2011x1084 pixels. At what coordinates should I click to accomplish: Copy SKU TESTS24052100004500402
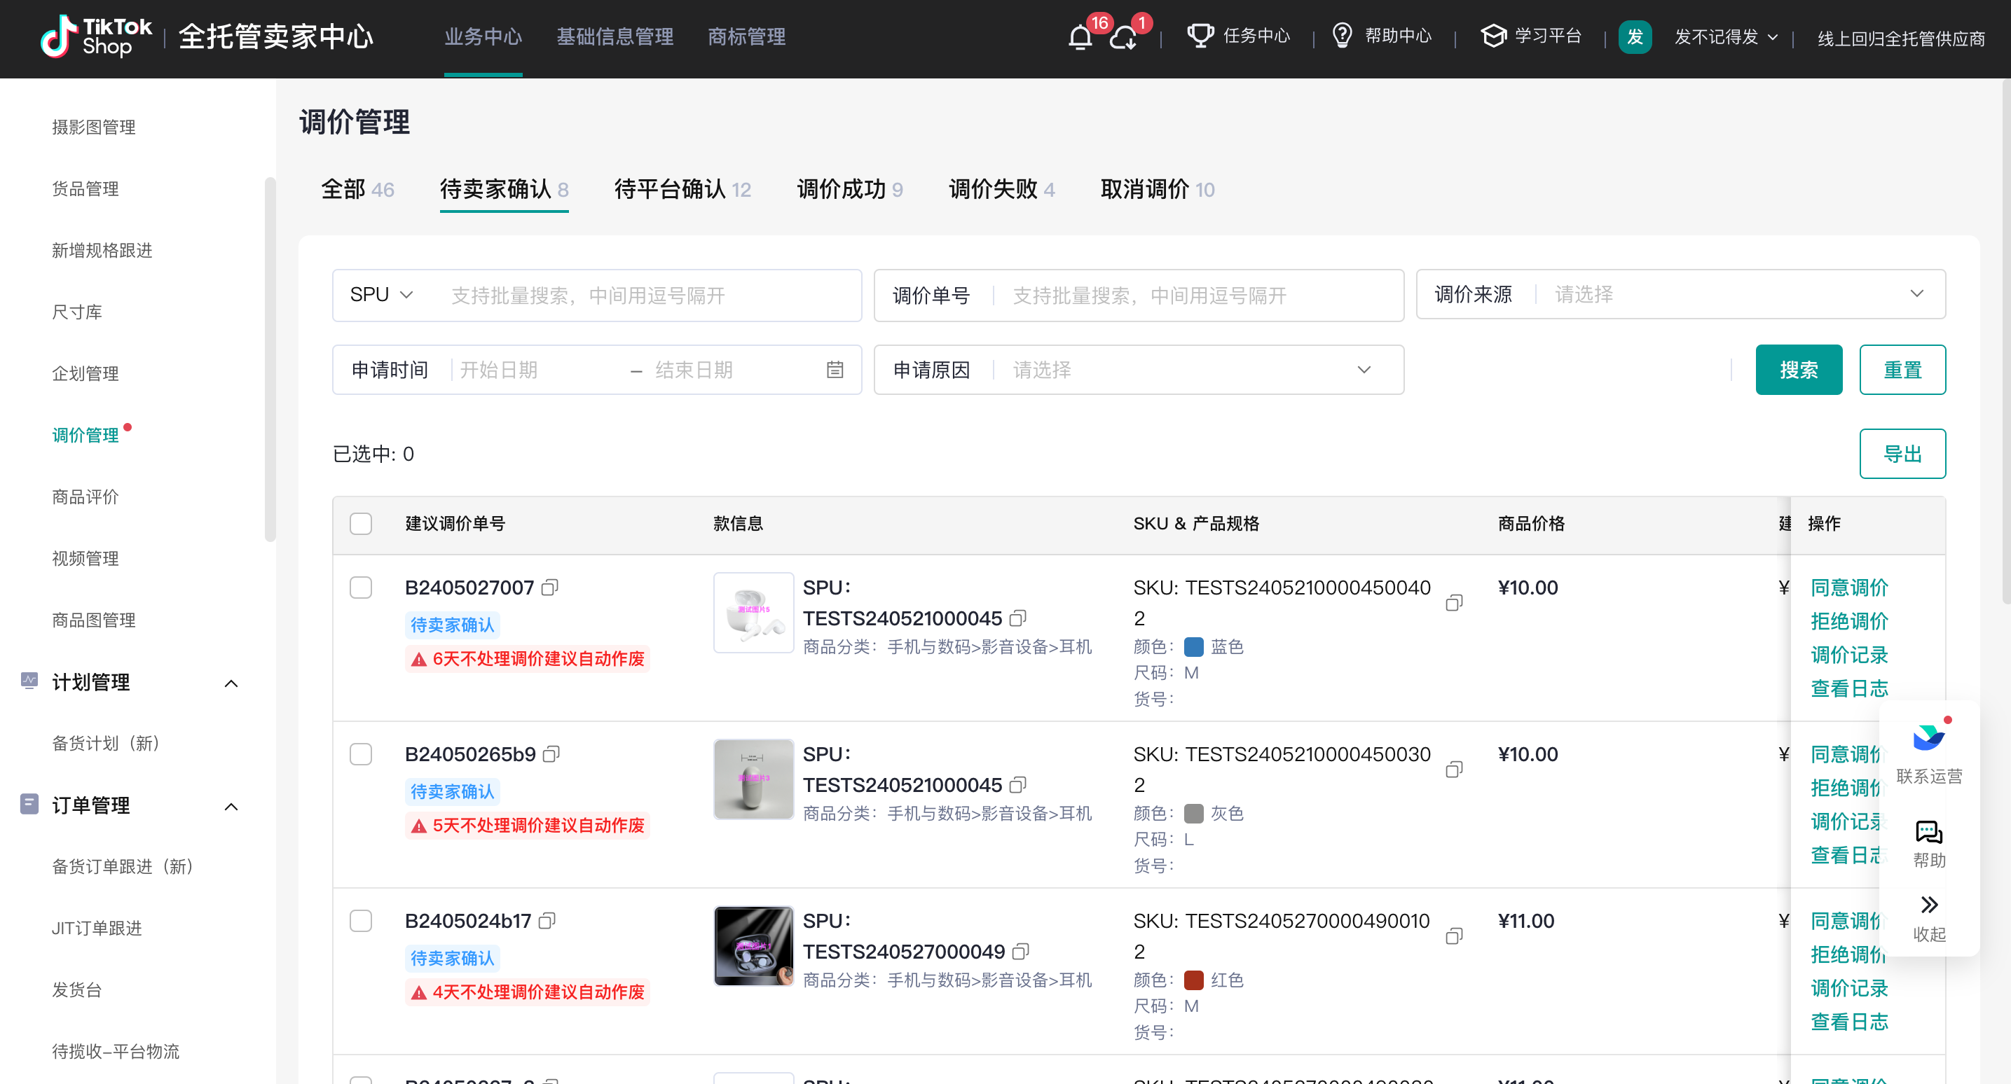1454,603
